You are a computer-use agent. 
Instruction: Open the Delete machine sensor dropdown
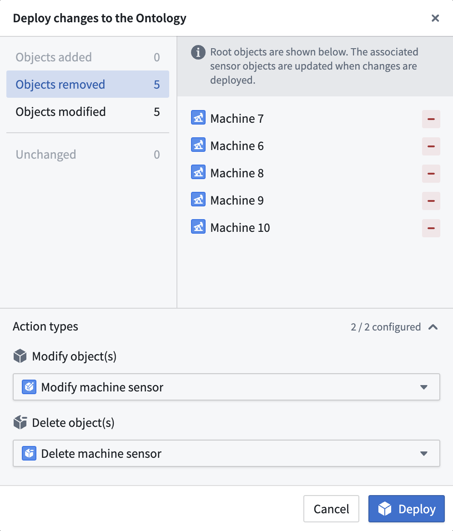click(x=226, y=453)
